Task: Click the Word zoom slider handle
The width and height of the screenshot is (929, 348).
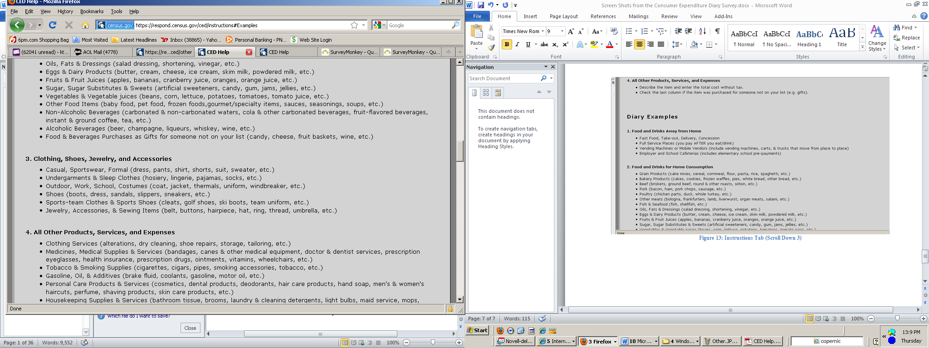Action: coord(897,319)
